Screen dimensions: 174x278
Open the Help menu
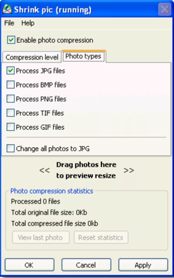click(x=28, y=23)
